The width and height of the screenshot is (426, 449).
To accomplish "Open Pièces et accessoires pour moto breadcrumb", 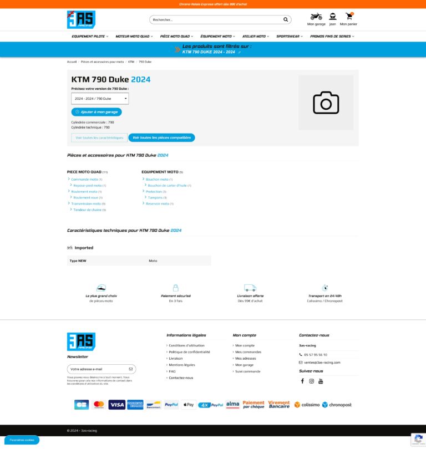I will (102, 62).
